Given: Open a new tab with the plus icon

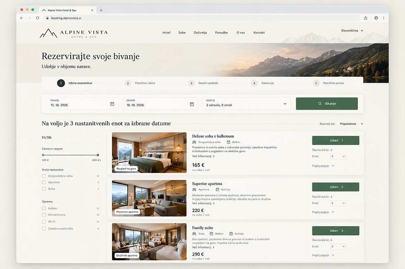Looking at the screenshot, I should pos(101,10).
